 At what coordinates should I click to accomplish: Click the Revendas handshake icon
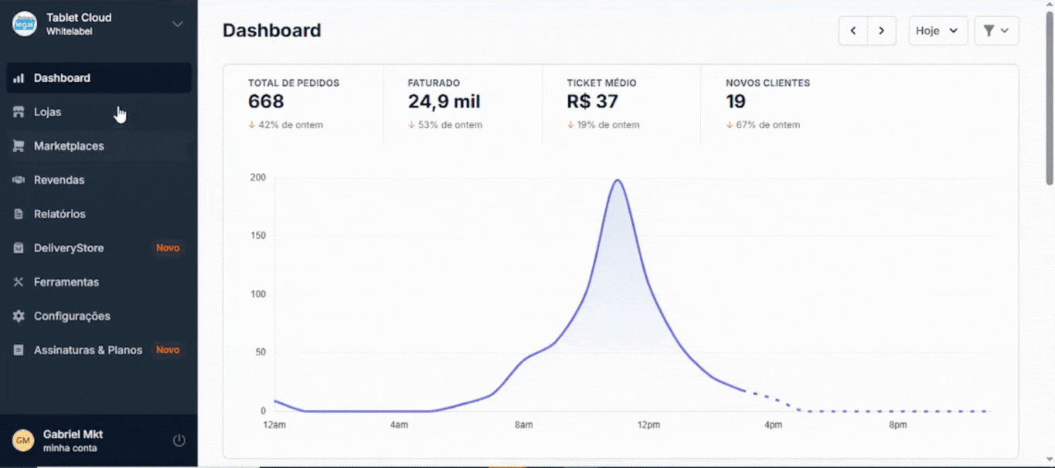(19, 180)
